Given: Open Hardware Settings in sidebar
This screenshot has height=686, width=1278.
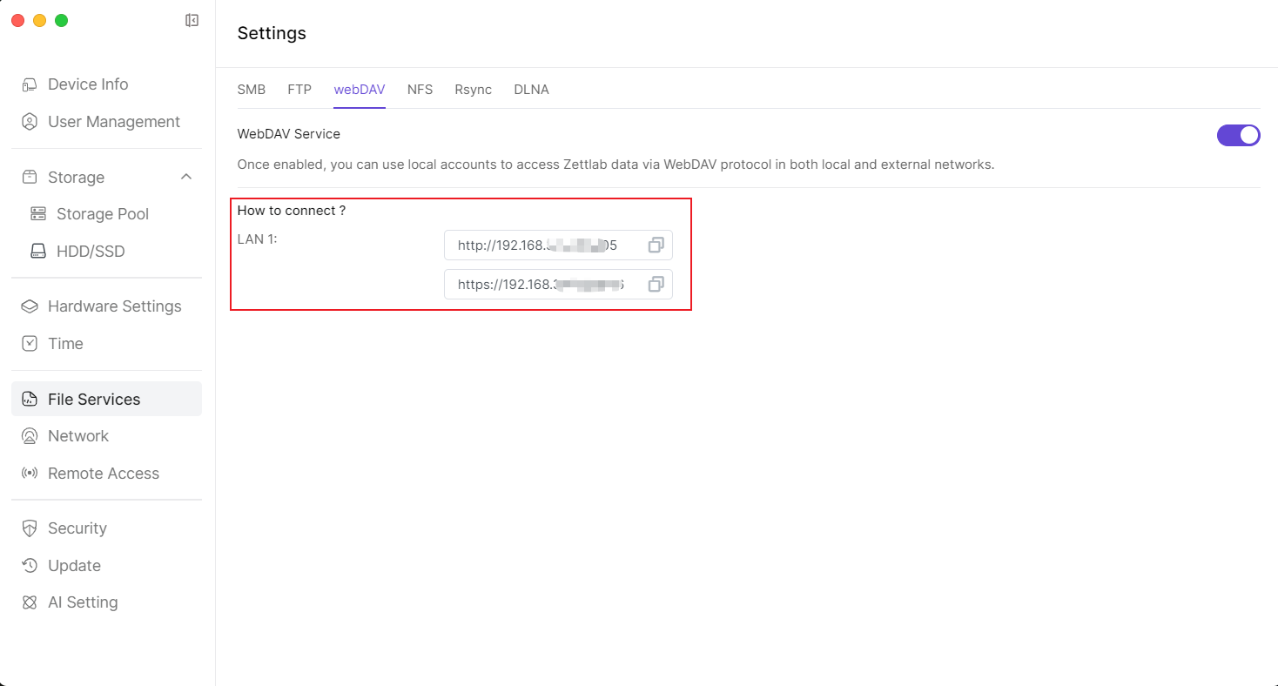Looking at the screenshot, I should [114, 306].
